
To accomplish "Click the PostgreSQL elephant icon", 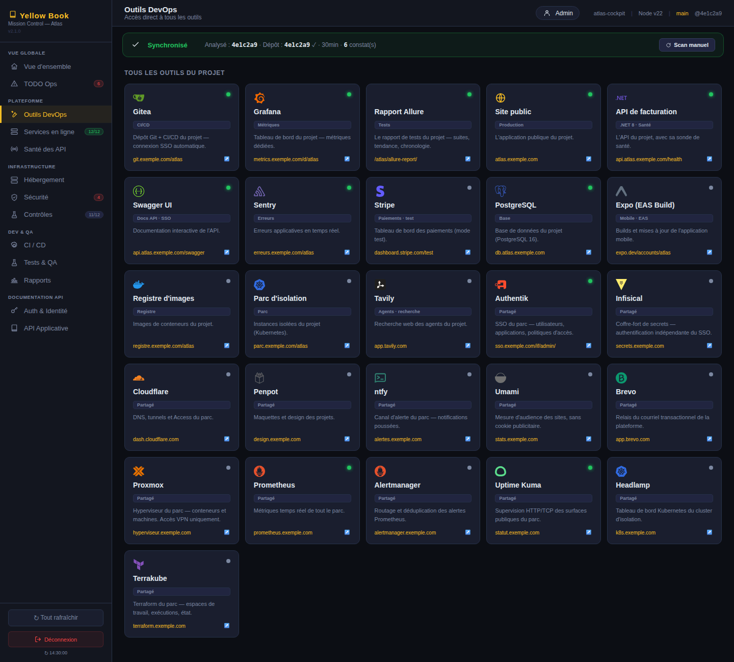I will tap(501, 191).
